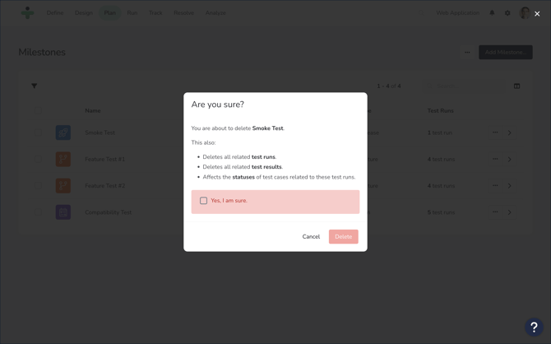Image resolution: width=551 pixels, height=344 pixels.
Task: Click the Compatibility Test milestone icon
Action: point(63,212)
